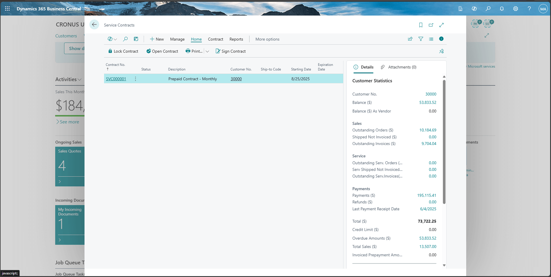This screenshot has height=277, width=551.
Task: Switch to the Reports tab
Action: click(x=236, y=39)
